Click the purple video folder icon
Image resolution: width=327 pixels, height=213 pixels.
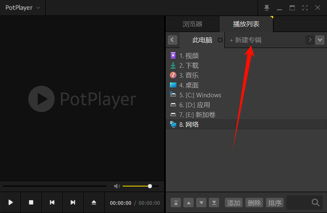tap(173, 55)
